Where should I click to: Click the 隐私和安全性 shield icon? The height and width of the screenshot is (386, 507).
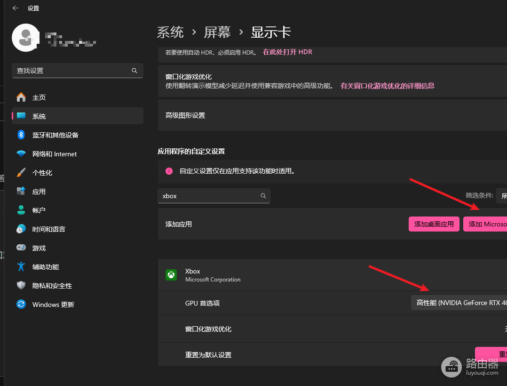click(21, 285)
